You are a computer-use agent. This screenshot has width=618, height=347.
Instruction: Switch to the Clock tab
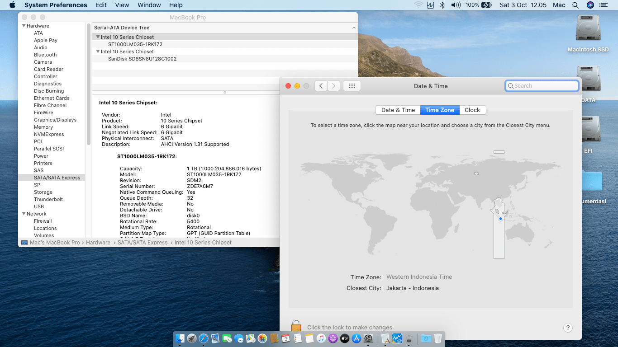472,110
